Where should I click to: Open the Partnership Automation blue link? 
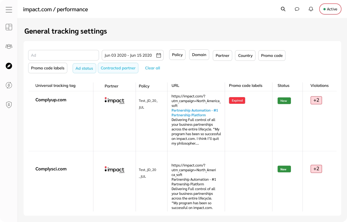point(195,113)
